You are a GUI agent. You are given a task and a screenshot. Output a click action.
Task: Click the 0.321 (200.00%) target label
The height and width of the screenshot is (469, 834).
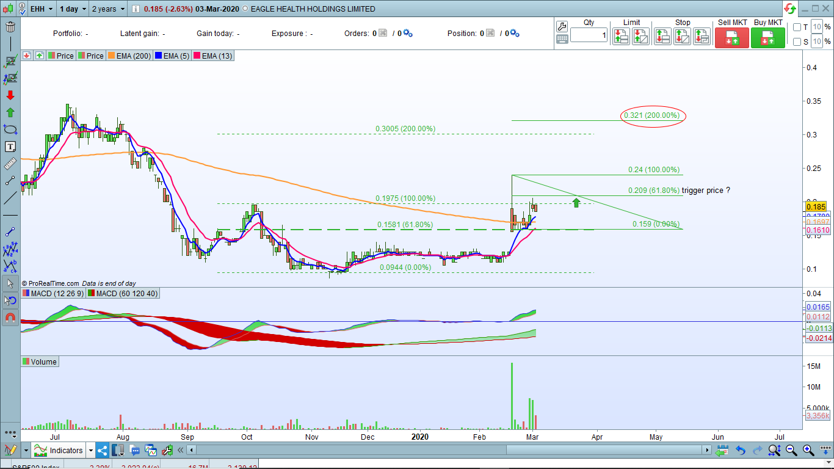coord(652,115)
